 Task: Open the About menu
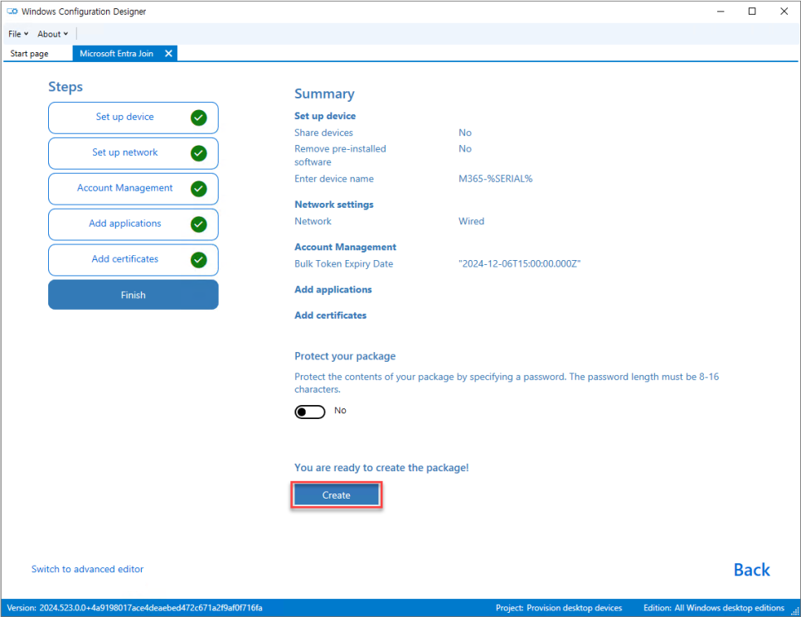point(52,34)
